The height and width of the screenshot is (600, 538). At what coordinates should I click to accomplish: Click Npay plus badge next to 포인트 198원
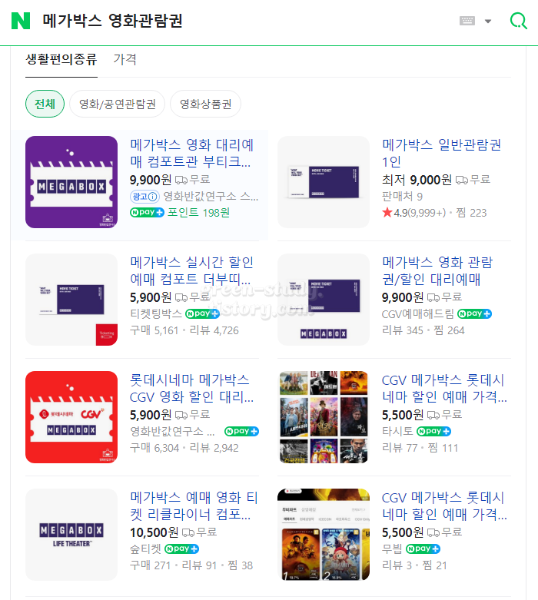point(147,212)
